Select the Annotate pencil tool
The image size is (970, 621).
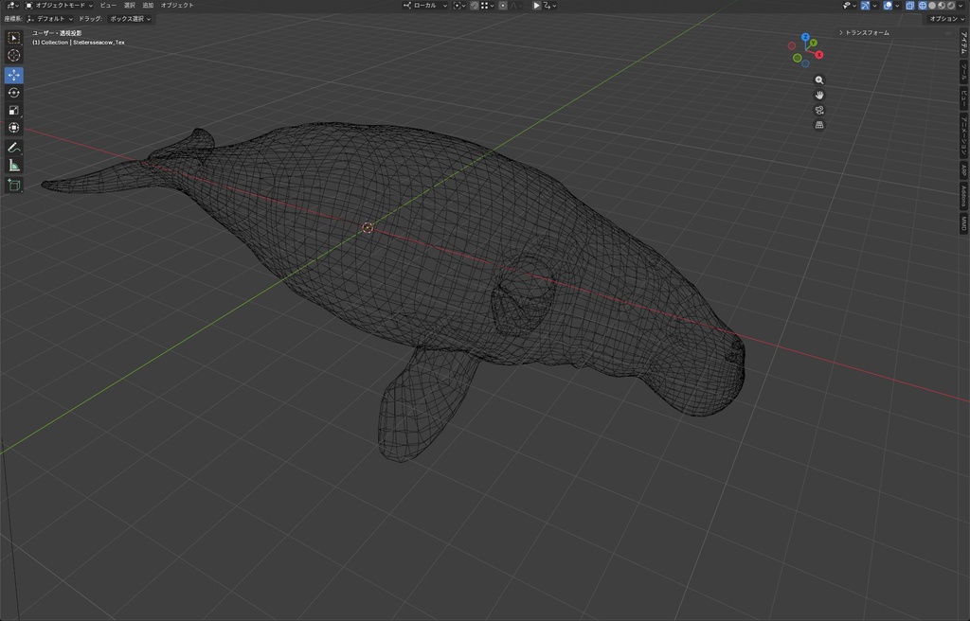tap(13, 148)
